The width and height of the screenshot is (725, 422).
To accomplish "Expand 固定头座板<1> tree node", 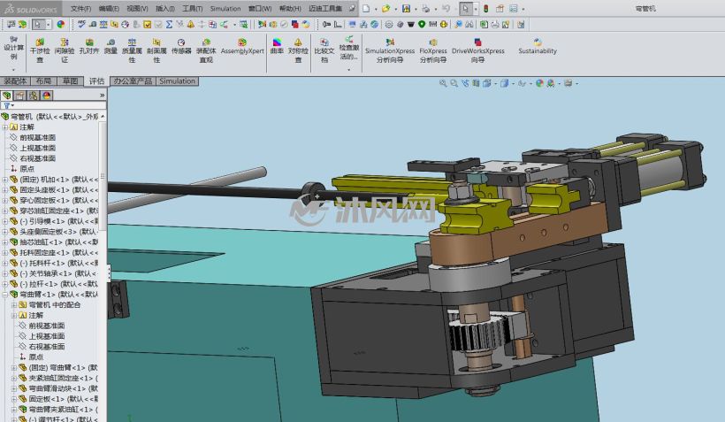I will (x=5, y=189).
